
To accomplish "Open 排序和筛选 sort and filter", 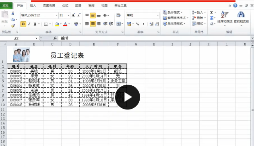I will (x=225, y=19).
